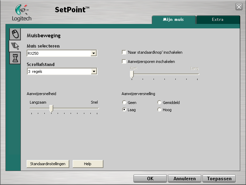246x185 pixels.
Task: Open the Muis selecteren dropdown arrow
Action: click(x=94, y=53)
